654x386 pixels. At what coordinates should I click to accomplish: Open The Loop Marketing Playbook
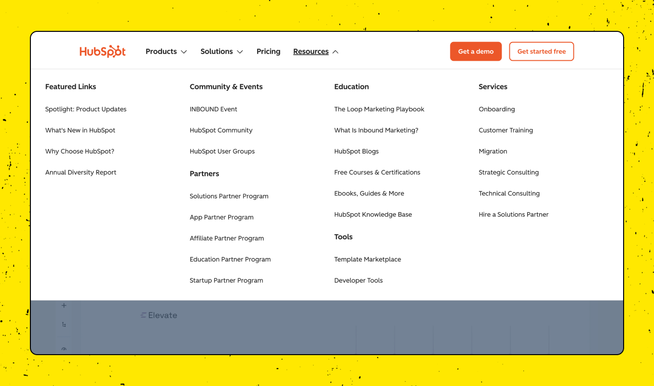point(379,109)
